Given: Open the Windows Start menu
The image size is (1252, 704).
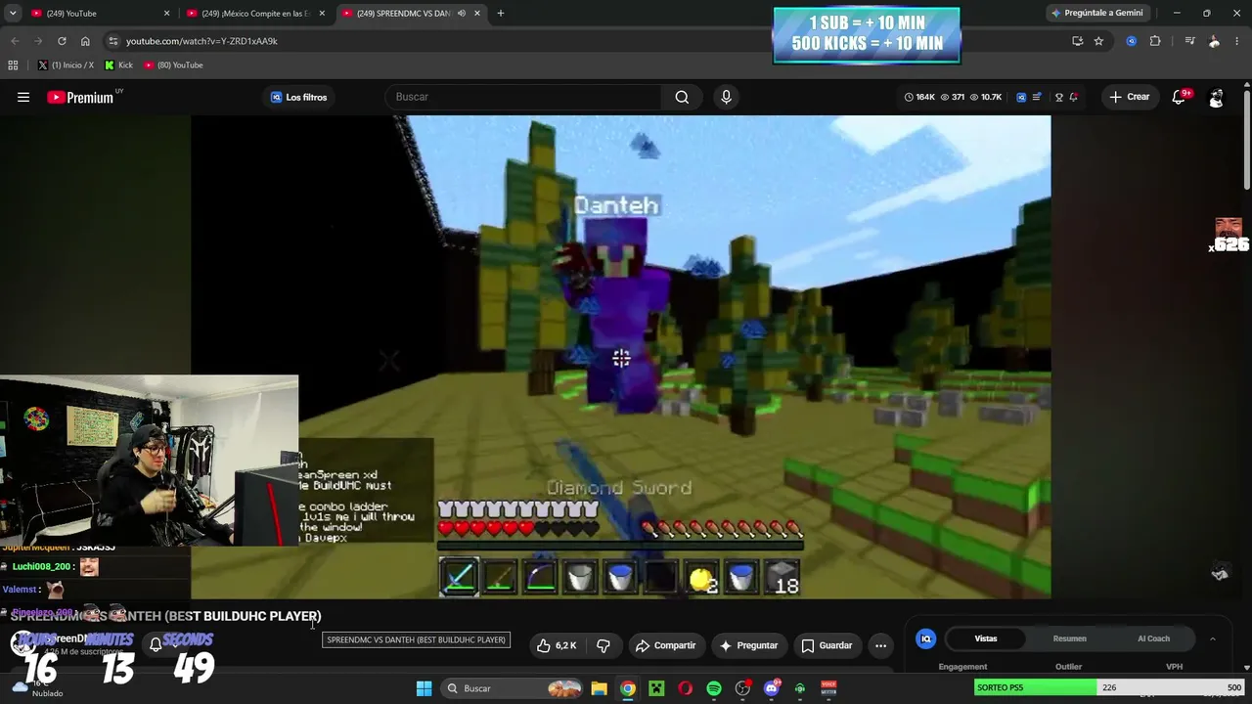Looking at the screenshot, I should [424, 688].
